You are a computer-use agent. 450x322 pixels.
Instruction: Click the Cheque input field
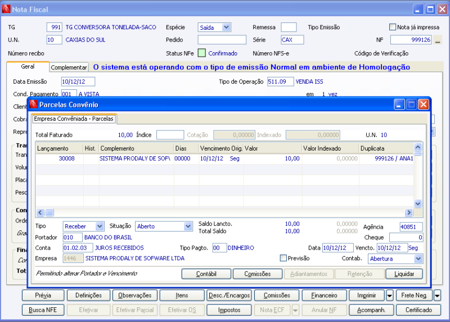point(406,237)
